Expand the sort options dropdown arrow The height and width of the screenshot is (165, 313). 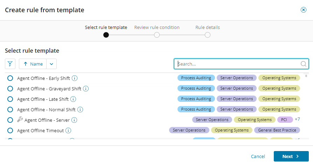coord(51,64)
